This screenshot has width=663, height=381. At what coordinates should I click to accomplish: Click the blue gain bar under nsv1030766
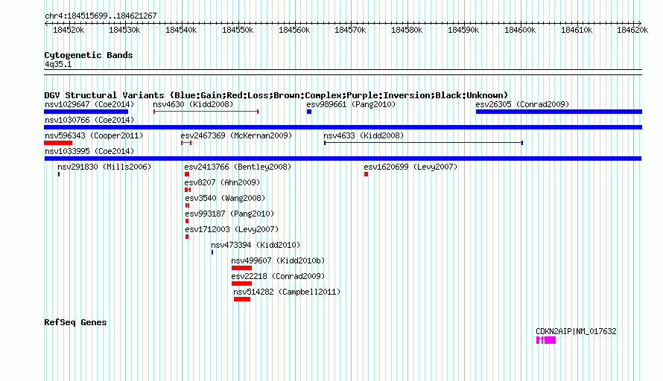coord(343,127)
